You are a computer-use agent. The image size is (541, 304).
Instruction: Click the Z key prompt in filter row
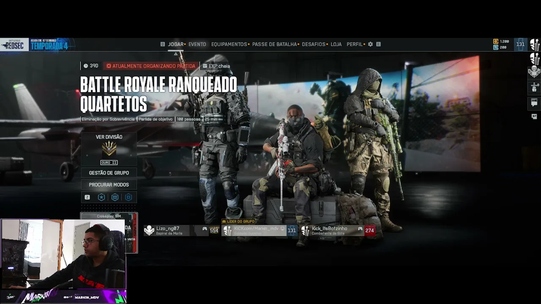87,197
